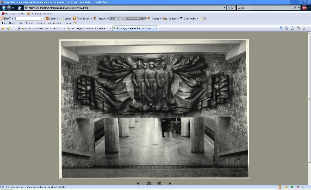The height and width of the screenshot is (190, 311).
Task: Close the active third tab
Action: [156, 28]
